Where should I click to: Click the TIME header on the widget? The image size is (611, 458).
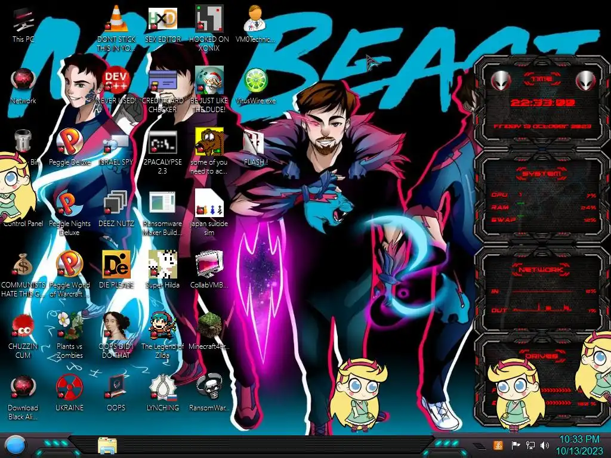tap(542, 79)
